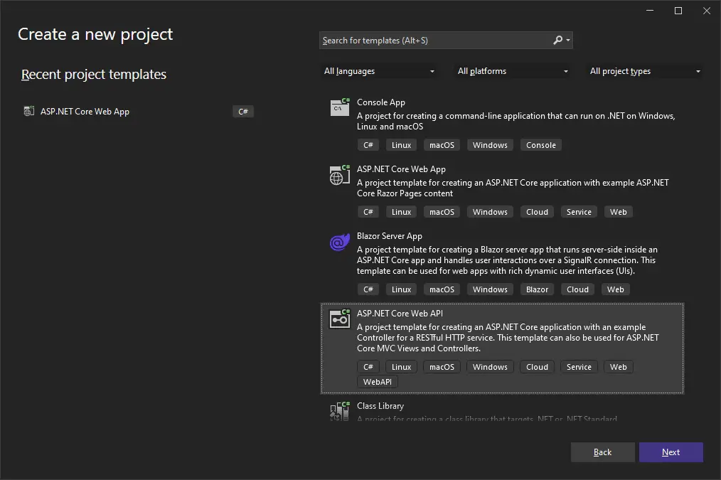Click the Console tag under Console App
This screenshot has width=721, height=480.
coord(540,145)
